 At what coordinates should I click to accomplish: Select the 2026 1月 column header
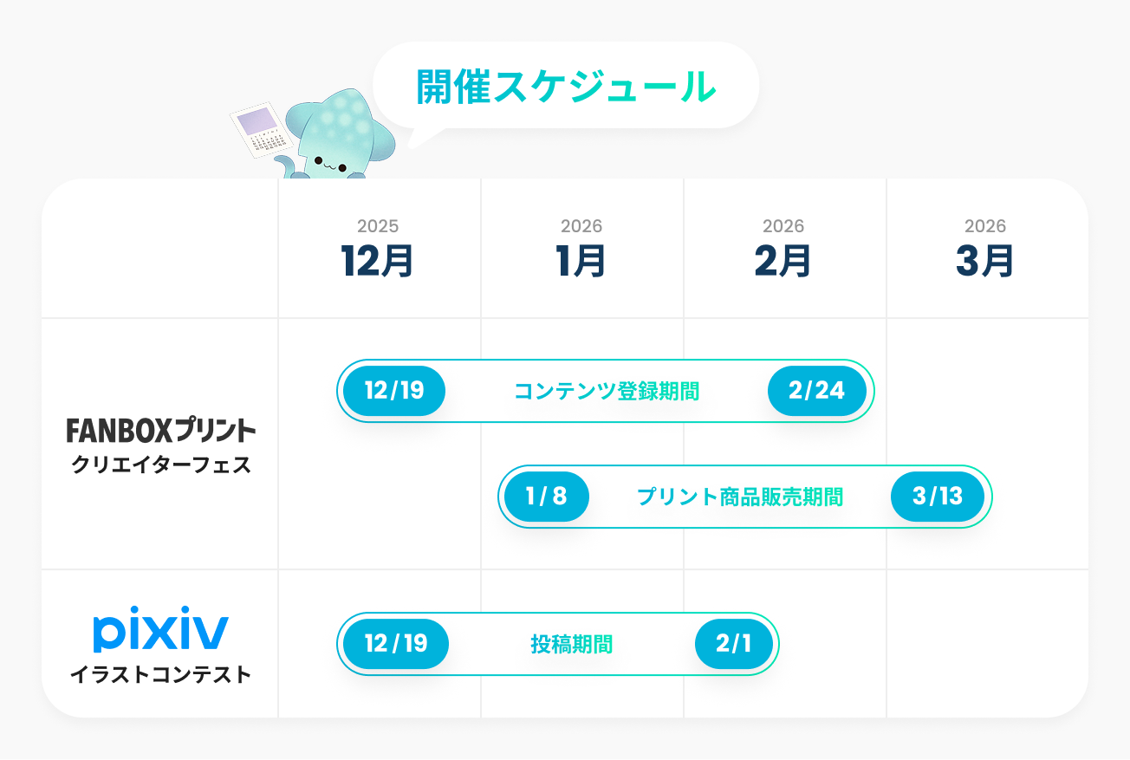pyautogui.click(x=581, y=250)
